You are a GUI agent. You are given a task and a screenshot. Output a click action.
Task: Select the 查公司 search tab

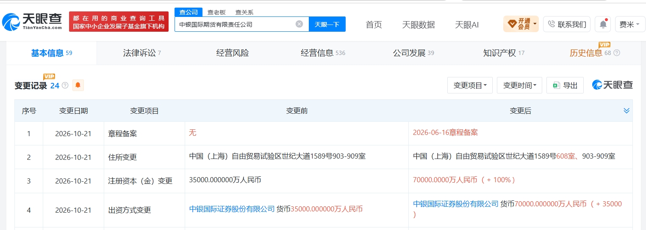pos(189,12)
